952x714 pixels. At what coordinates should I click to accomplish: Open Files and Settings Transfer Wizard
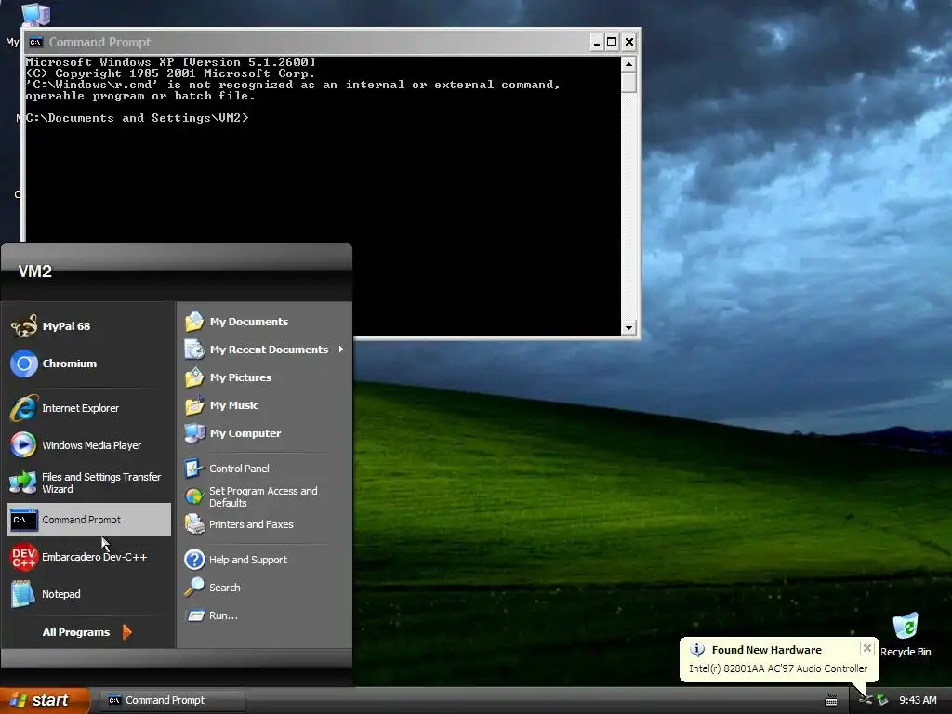(x=88, y=483)
